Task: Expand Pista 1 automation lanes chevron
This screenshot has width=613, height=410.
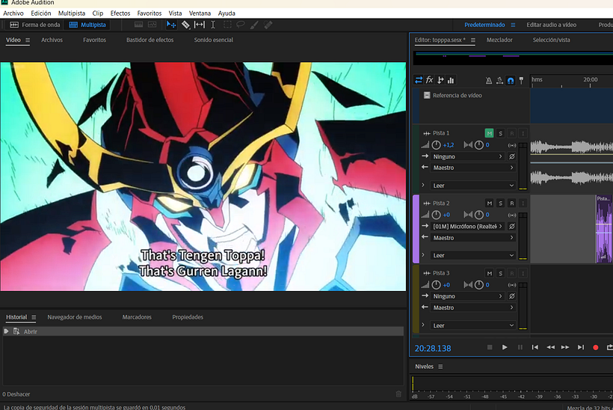Action: (x=423, y=185)
